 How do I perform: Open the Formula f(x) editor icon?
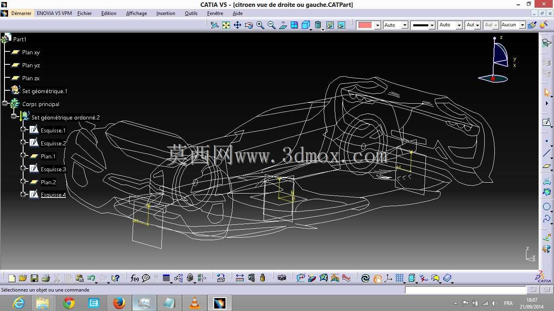(135, 278)
